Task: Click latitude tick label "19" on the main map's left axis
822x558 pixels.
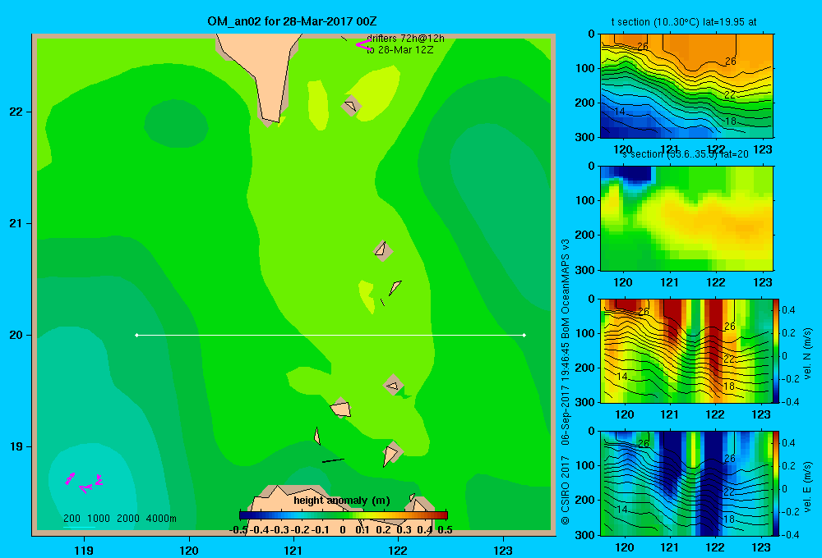Action: (16, 446)
